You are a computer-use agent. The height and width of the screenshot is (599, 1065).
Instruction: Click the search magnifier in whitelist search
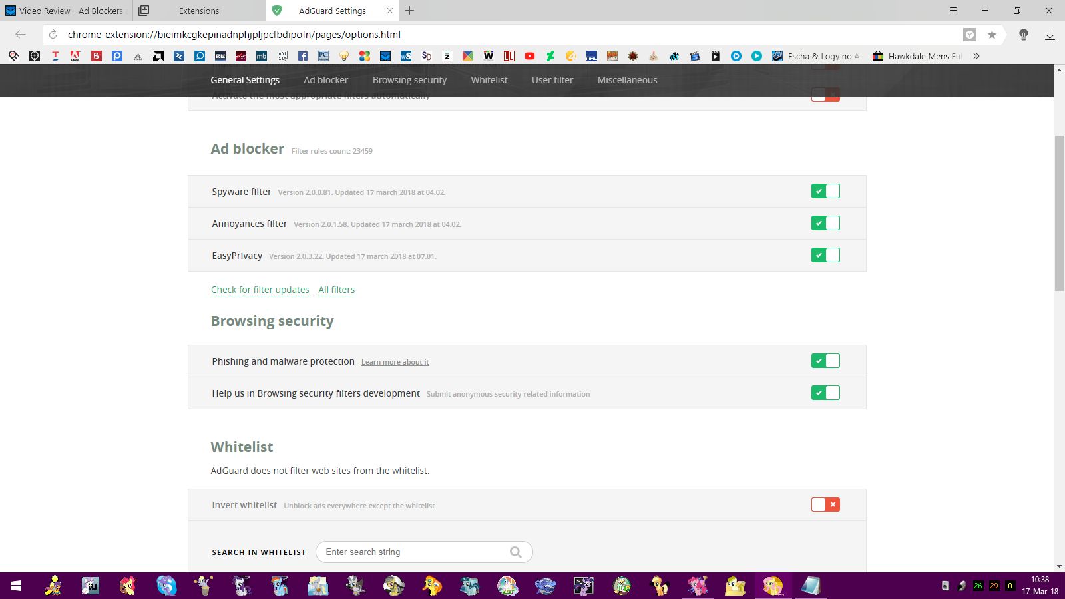click(516, 552)
